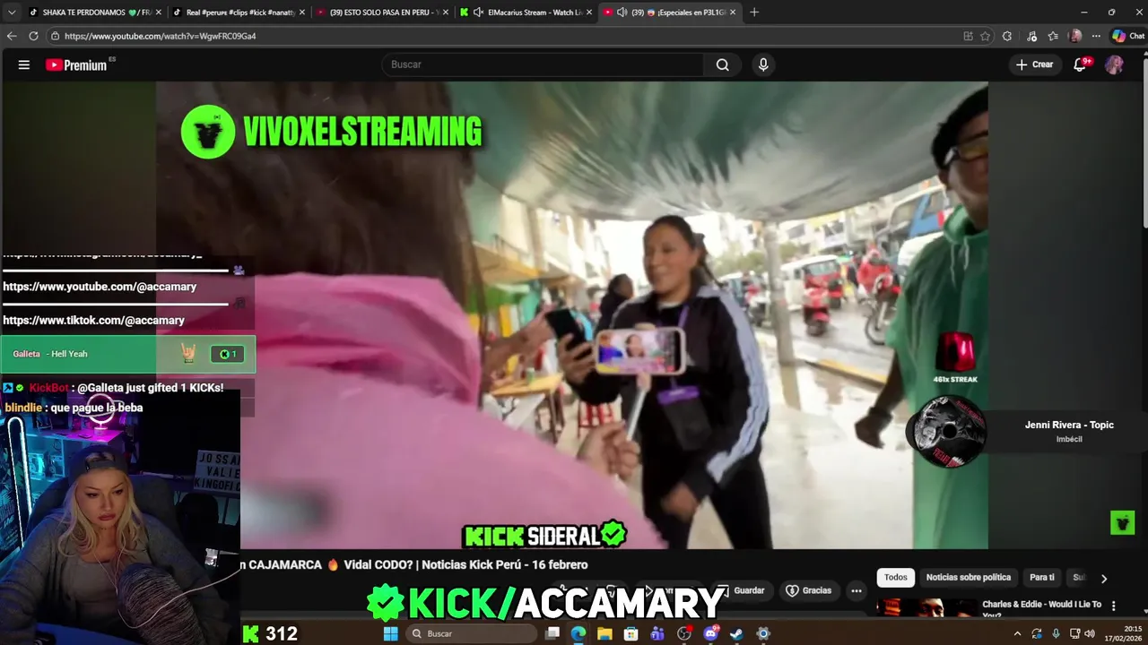Close the ElMacarius Stream tab
The width and height of the screenshot is (1148, 645).
click(x=588, y=12)
